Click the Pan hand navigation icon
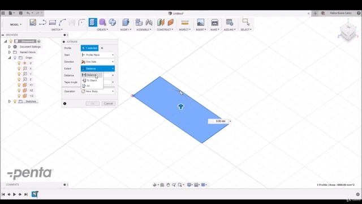 click(x=168, y=185)
